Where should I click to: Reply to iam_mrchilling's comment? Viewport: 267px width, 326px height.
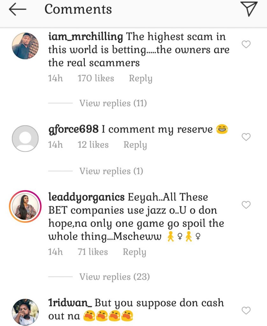(140, 78)
